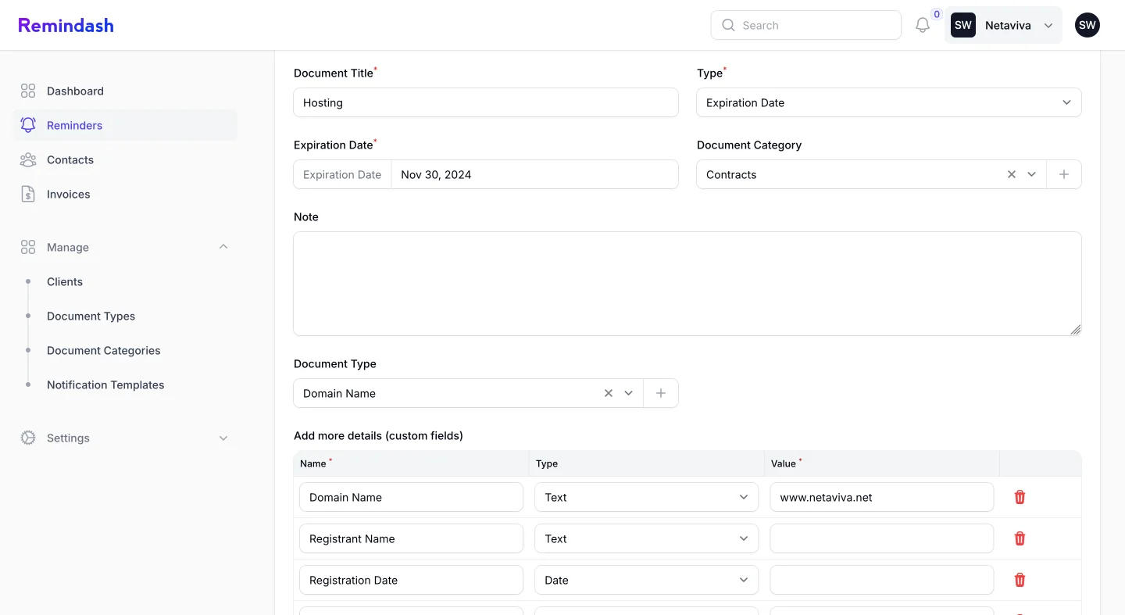Edit the Registrant Name field name input
Image resolution: width=1125 pixels, height=615 pixels.
click(411, 538)
